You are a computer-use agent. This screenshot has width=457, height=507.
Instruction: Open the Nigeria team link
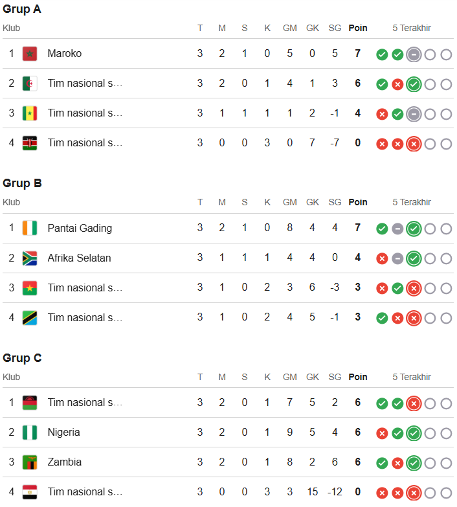(x=63, y=432)
